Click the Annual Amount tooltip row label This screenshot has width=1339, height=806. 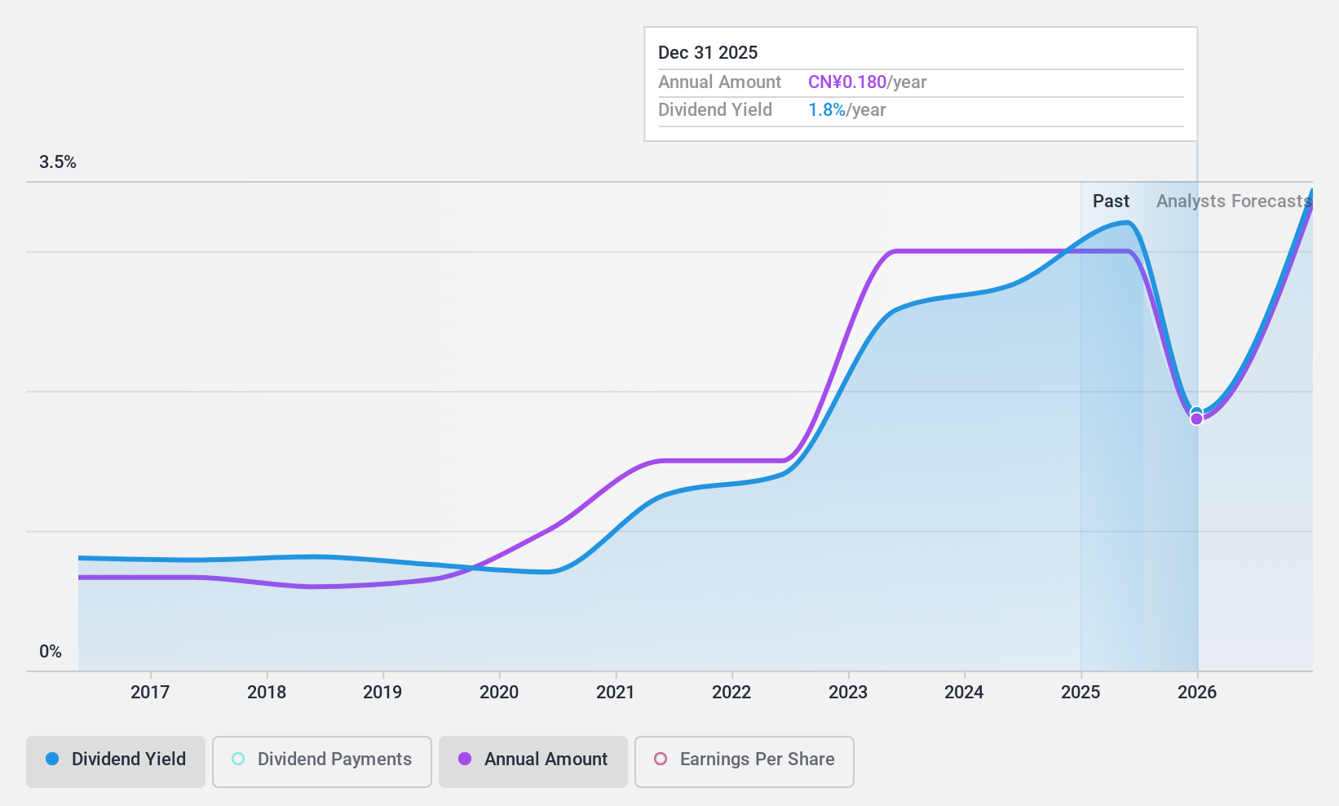coord(719,82)
